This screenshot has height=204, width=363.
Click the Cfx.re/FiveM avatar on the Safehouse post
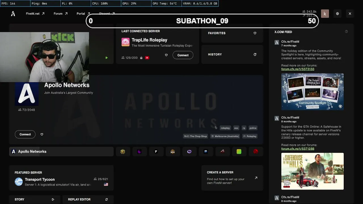[277, 118]
